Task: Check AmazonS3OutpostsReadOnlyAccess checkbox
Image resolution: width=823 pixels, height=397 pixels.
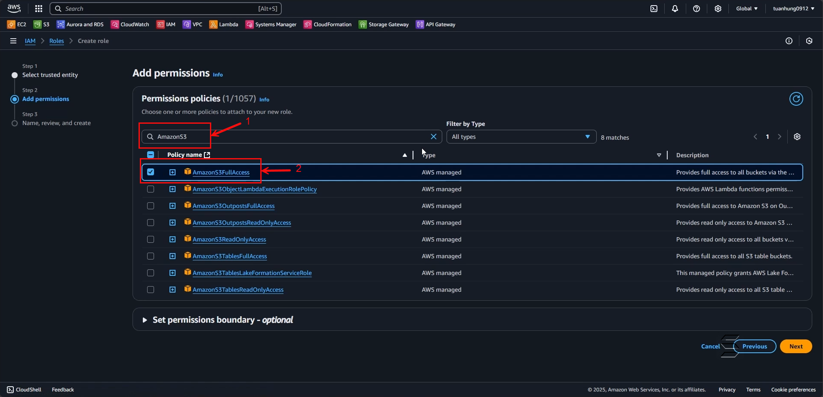Action: (x=151, y=223)
